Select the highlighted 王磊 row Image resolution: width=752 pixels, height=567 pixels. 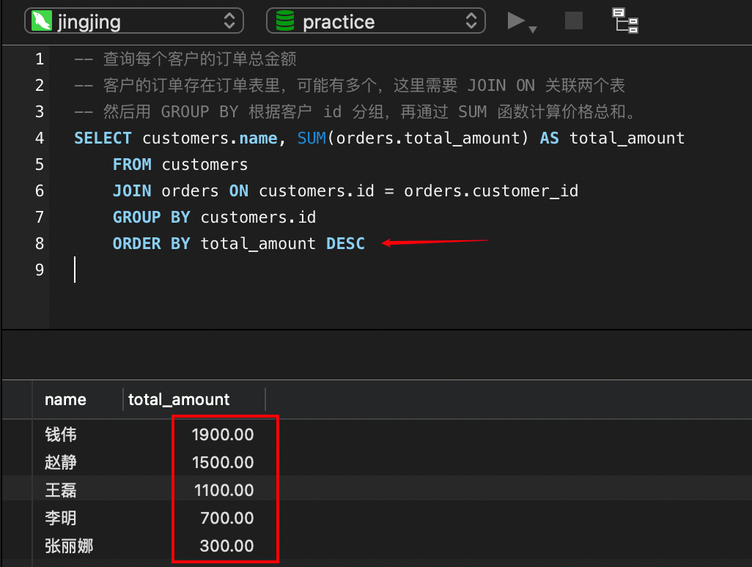click(61, 491)
